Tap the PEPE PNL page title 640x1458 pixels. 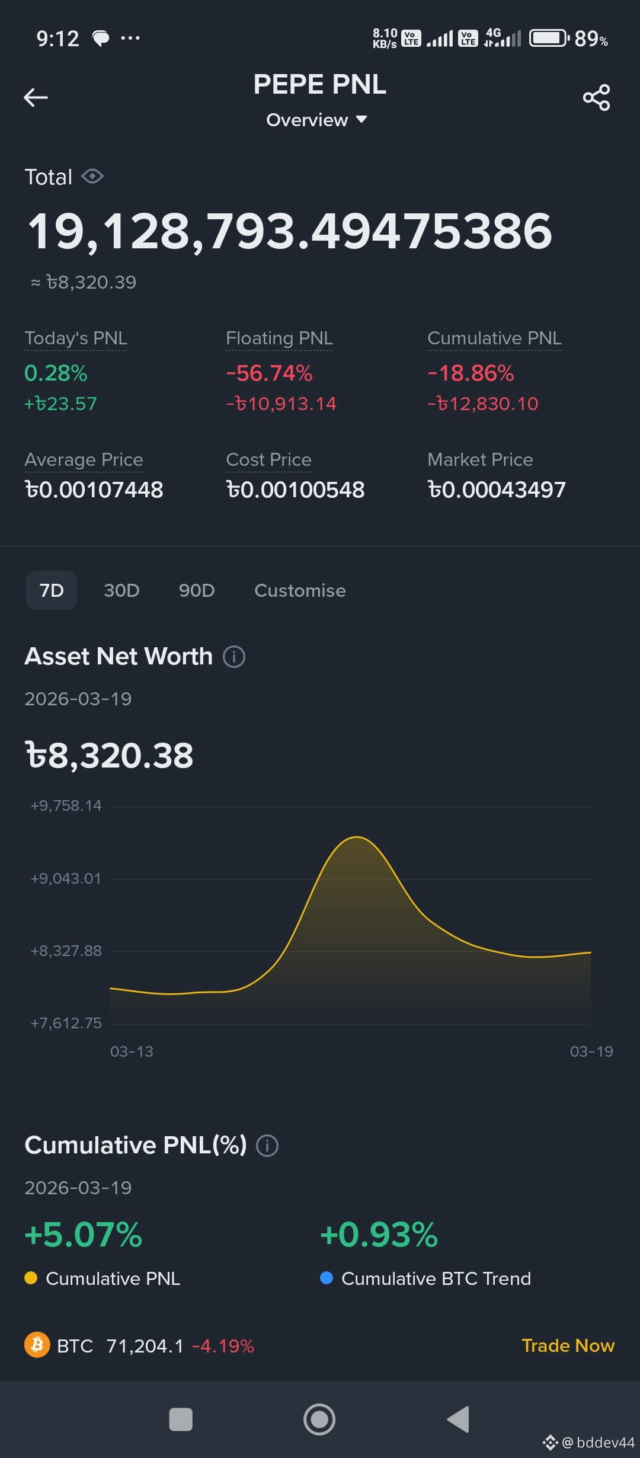point(319,84)
